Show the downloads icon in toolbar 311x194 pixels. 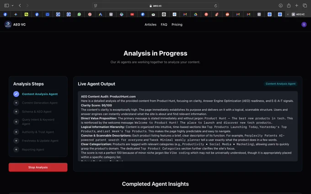pos(280,5)
